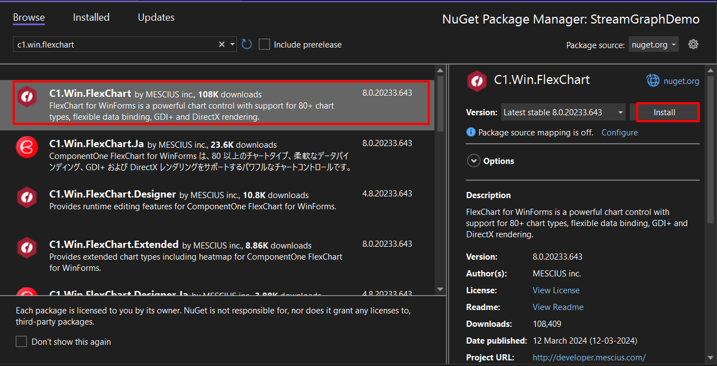
Task: Click the package list scrollbar down arrow
Action: 440,289
